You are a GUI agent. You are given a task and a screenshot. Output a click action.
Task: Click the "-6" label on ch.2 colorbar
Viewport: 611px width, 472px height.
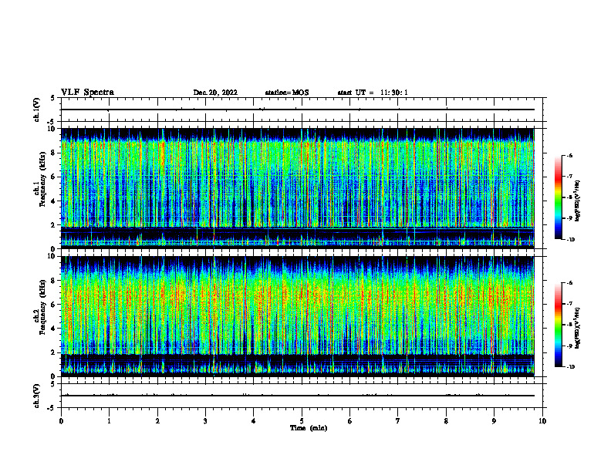[x=569, y=283]
